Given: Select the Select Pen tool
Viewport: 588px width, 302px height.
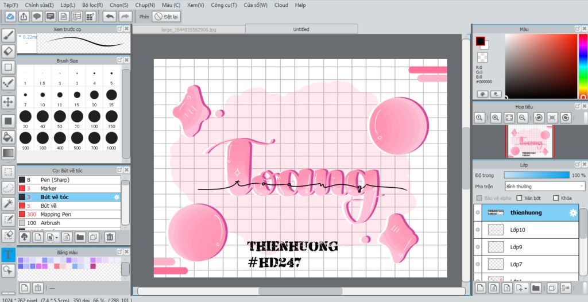Looking at the screenshot, I should 8,219.
